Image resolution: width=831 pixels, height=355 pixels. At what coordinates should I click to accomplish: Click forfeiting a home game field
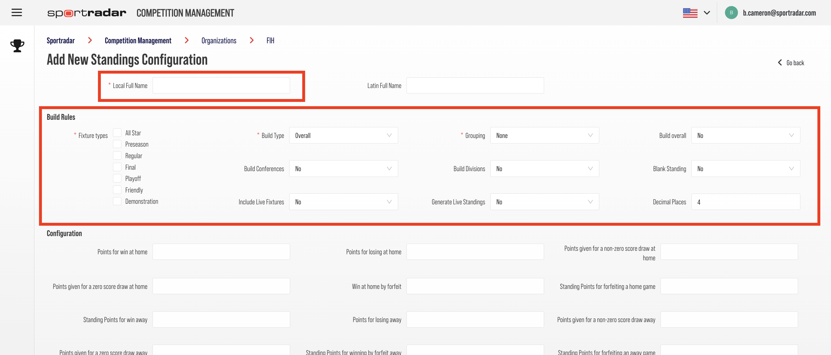(x=729, y=286)
